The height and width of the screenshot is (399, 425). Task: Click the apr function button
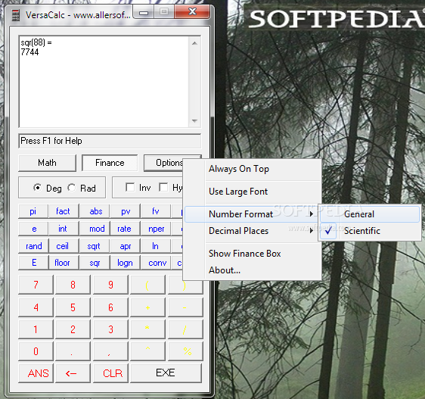click(126, 246)
